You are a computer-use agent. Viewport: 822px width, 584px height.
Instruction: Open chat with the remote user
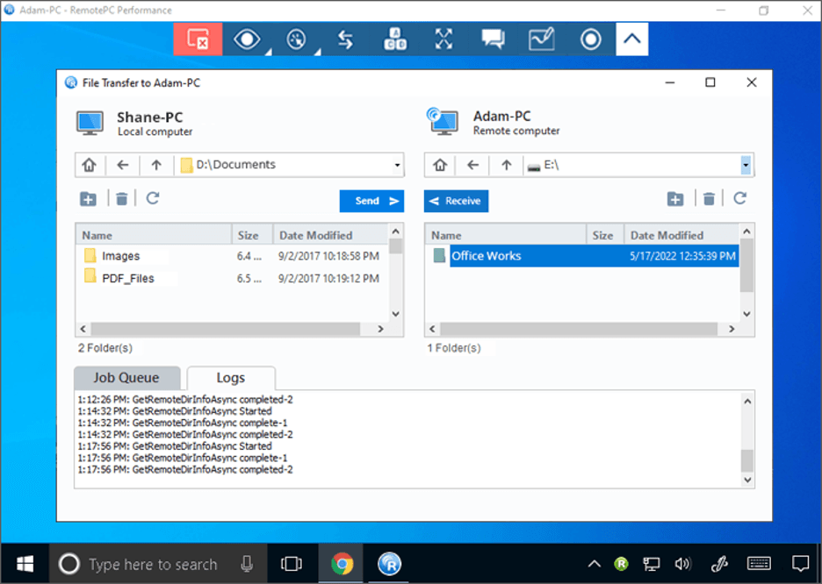[493, 39]
